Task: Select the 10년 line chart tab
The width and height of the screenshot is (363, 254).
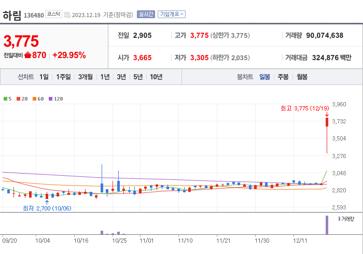Action: click(156, 77)
